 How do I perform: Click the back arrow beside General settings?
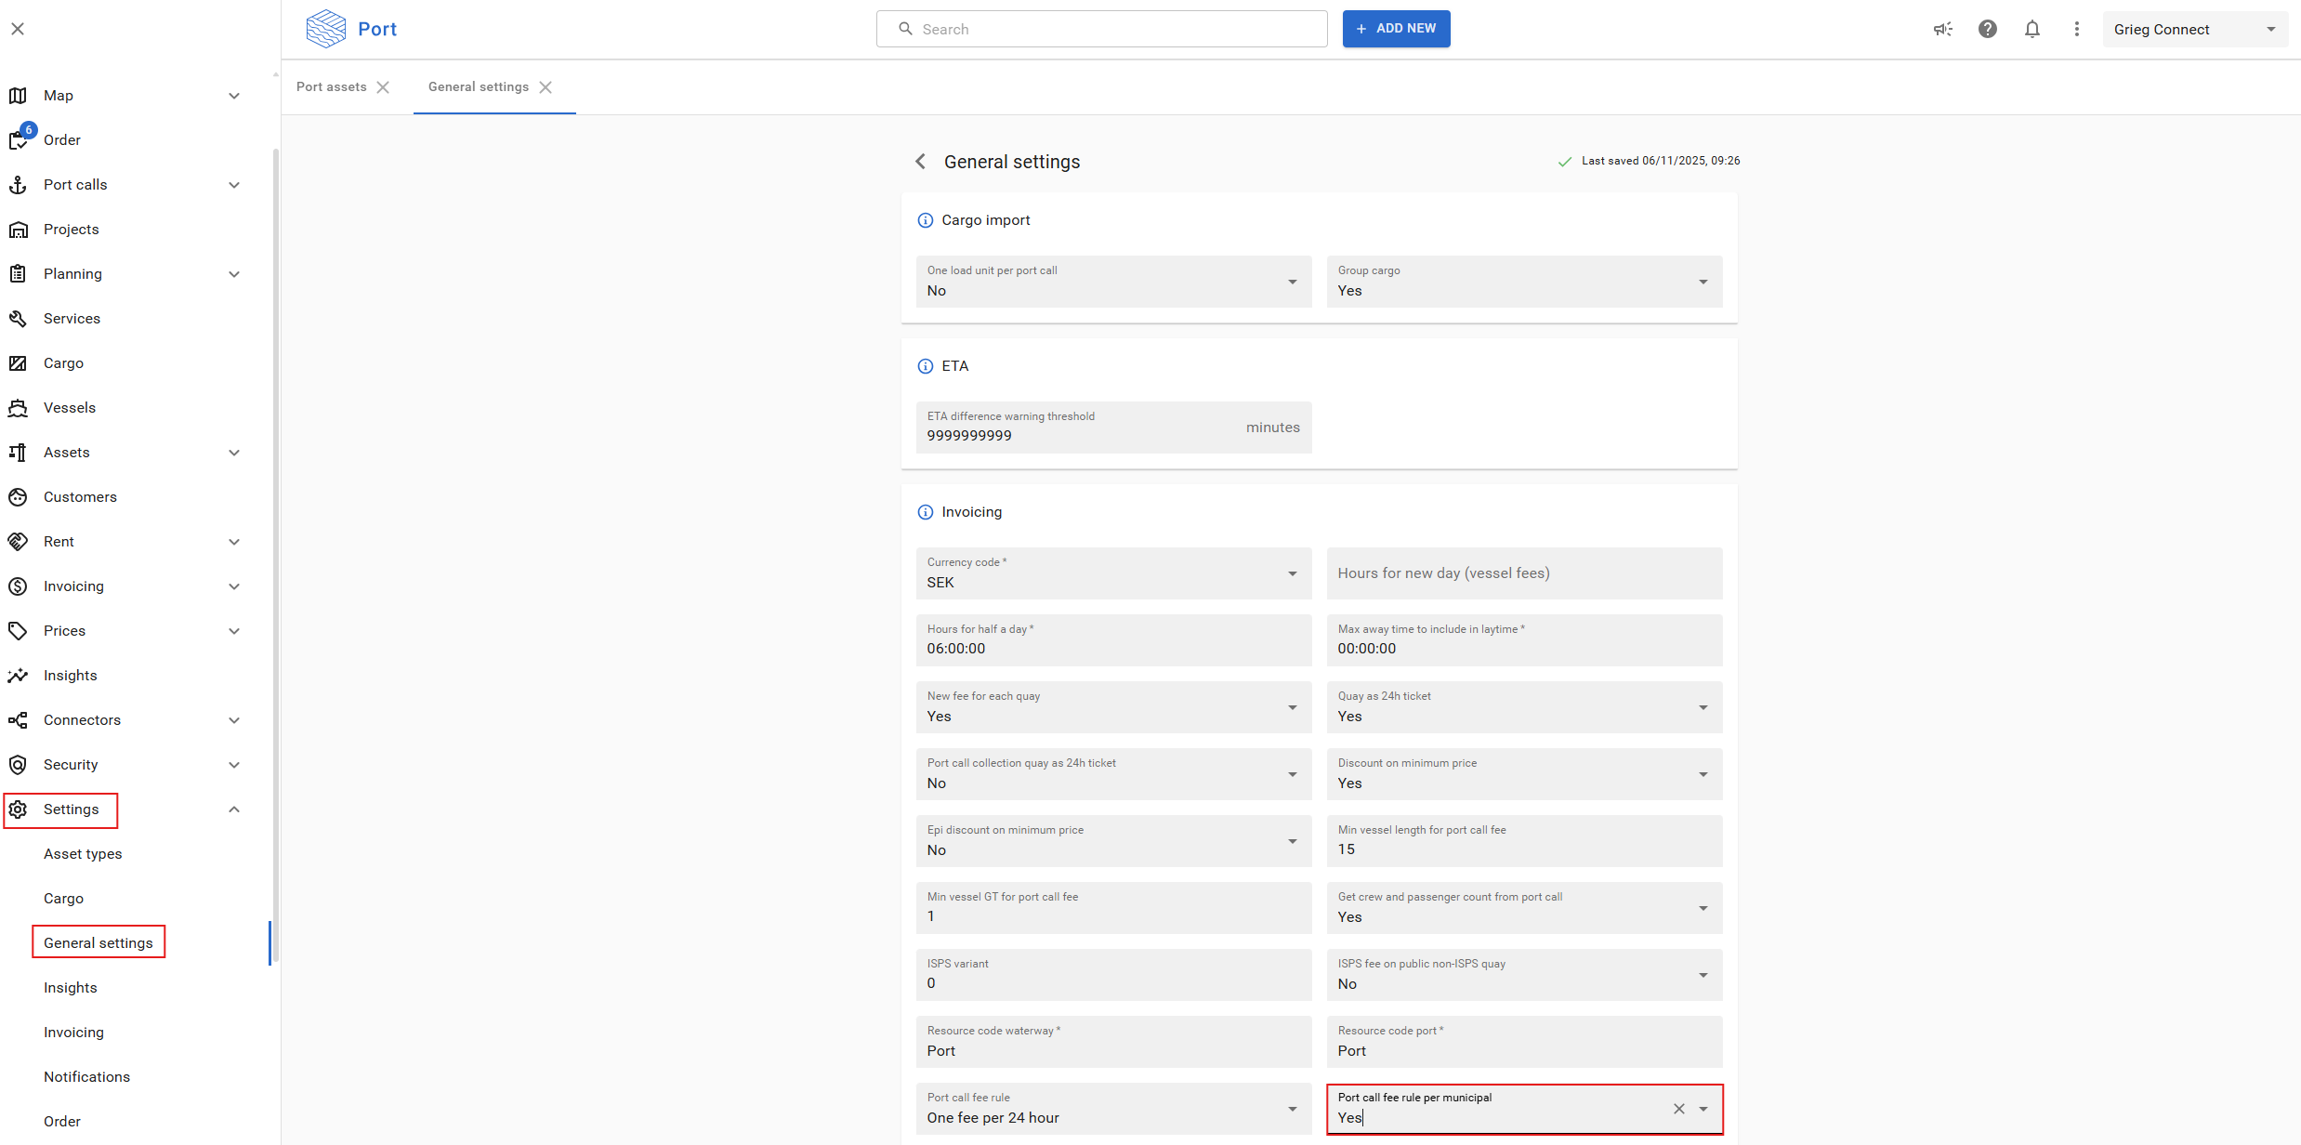[920, 162]
